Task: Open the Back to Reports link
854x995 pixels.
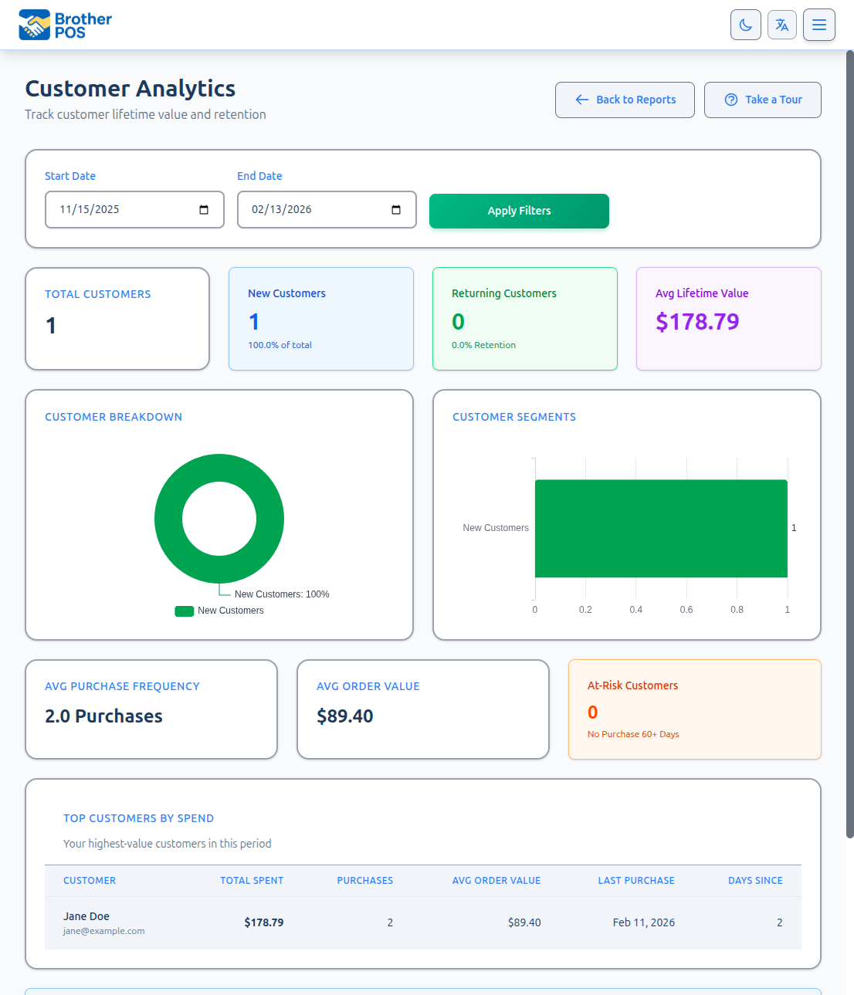Action: pos(625,100)
